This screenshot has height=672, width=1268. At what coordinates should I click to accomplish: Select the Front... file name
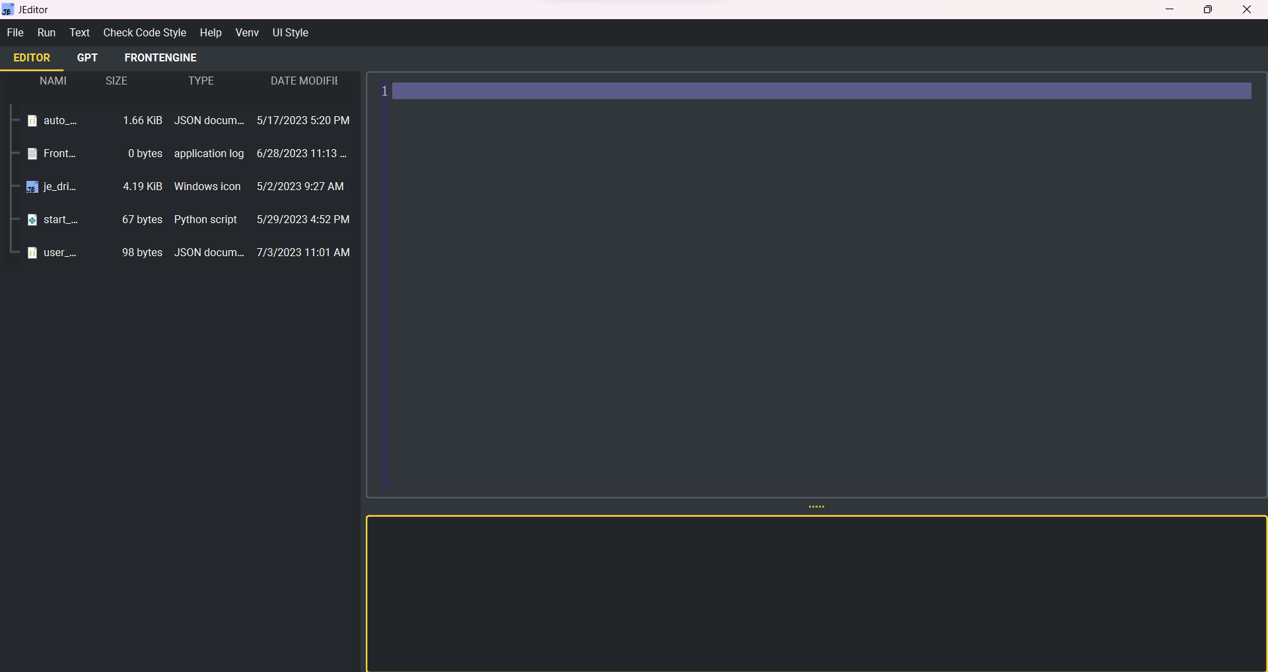tap(59, 153)
